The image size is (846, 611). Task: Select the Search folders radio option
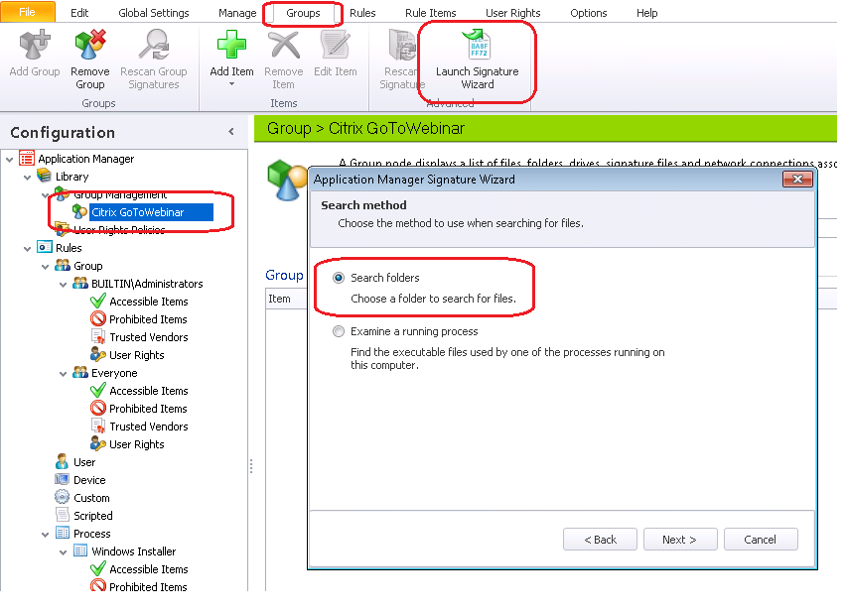pyautogui.click(x=340, y=279)
